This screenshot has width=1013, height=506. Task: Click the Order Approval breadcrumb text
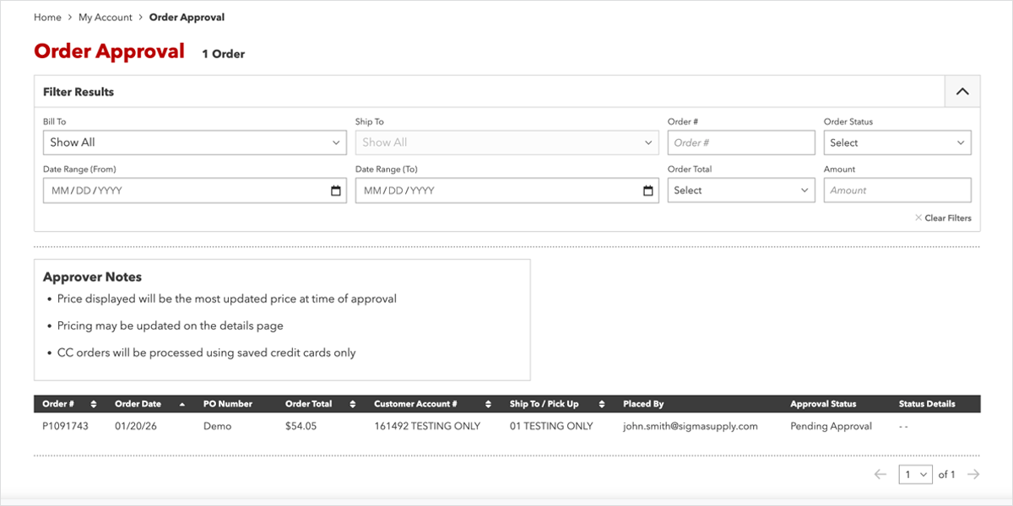187,17
